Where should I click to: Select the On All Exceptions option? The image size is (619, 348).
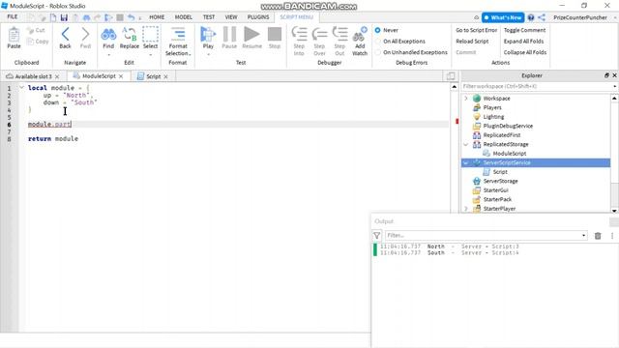378,41
